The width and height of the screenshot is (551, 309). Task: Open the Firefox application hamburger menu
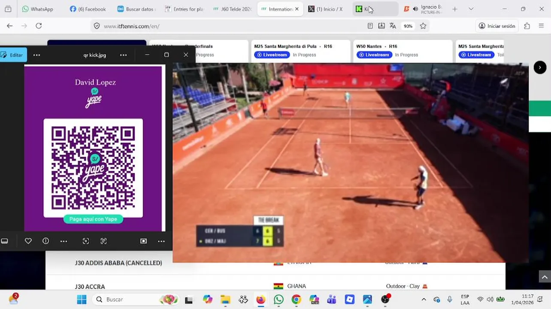click(541, 26)
